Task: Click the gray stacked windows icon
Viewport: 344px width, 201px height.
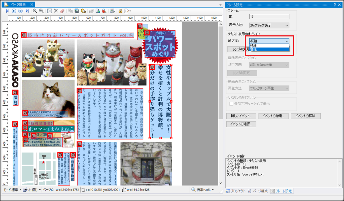Action: point(91,11)
